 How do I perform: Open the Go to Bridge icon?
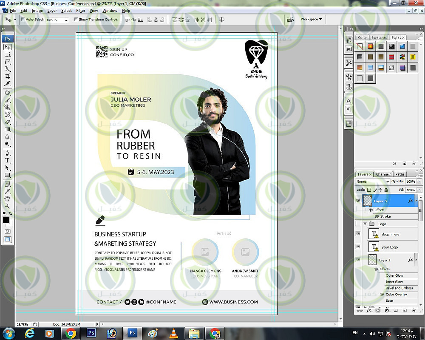290,20
